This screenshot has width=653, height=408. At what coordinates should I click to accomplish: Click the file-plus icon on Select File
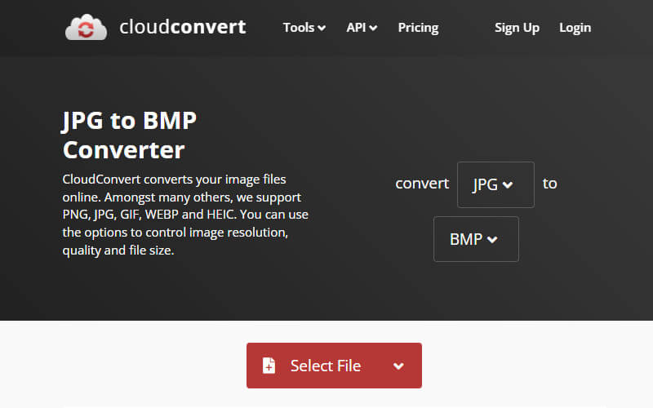[269, 366]
